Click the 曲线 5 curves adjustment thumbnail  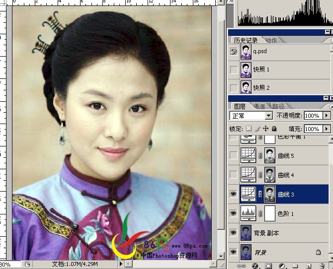249,155
